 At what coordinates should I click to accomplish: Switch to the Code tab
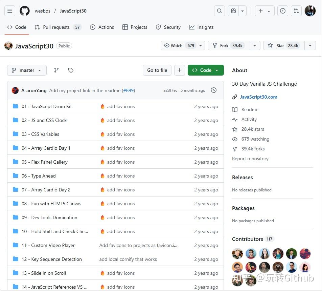pyautogui.click(x=17, y=27)
